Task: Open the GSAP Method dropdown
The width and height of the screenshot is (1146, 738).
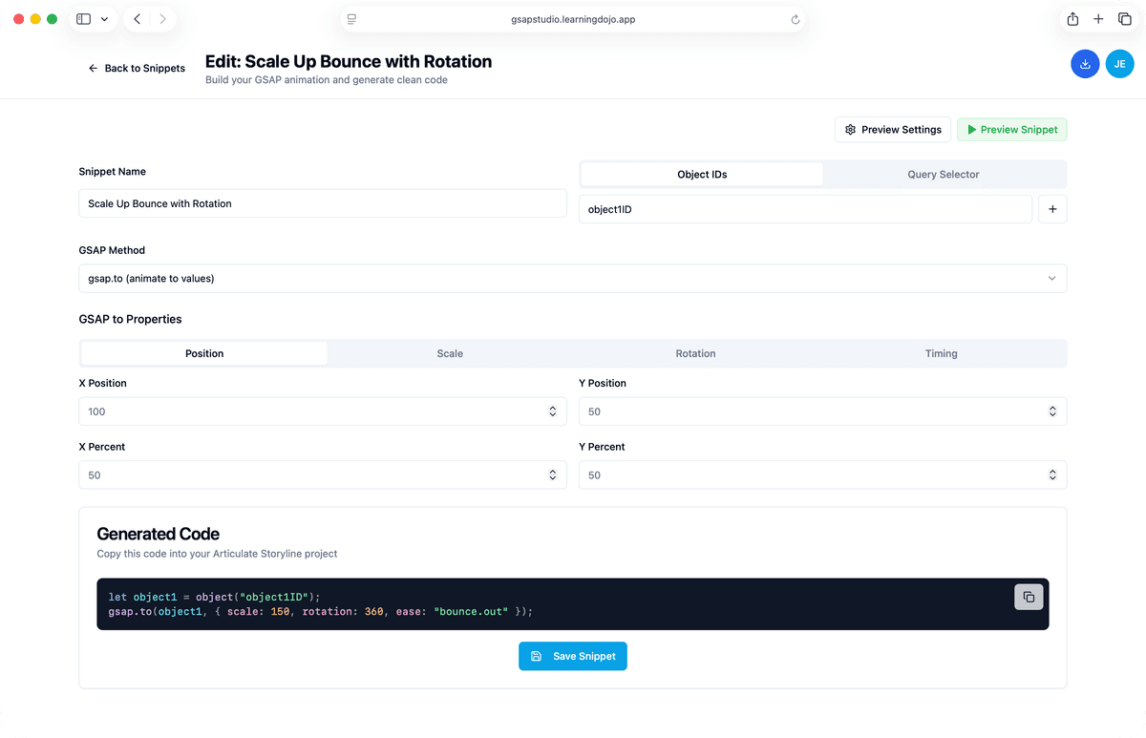Action: (573, 278)
